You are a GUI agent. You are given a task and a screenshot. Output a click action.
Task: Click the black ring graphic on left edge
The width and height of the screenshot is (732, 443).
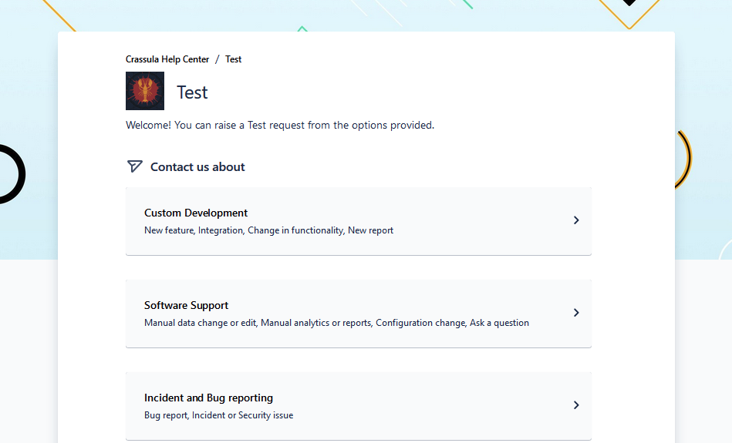point(20,174)
